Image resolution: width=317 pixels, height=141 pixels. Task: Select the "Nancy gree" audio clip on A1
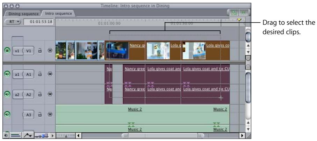(134, 74)
